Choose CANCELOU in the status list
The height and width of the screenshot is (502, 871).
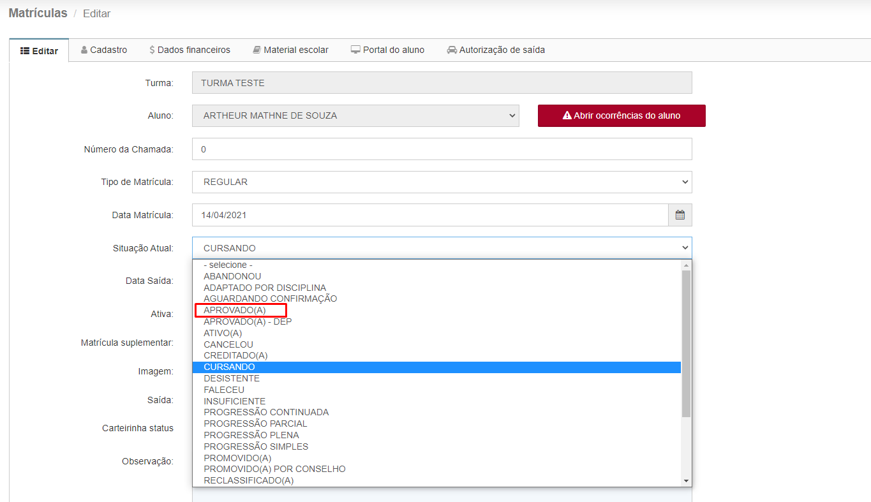tap(228, 344)
